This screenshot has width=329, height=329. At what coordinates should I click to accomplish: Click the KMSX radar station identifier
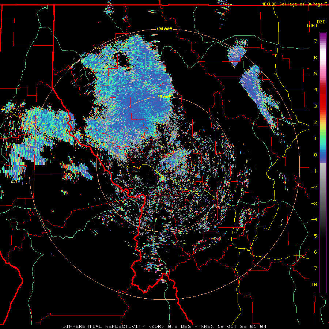pos(208,326)
